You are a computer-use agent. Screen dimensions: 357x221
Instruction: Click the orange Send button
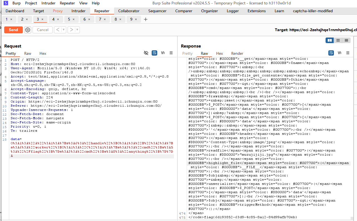pyautogui.click(x=13, y=30)
